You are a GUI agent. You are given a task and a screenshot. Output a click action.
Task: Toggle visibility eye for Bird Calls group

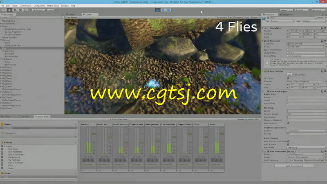click(x=2, y=149)
